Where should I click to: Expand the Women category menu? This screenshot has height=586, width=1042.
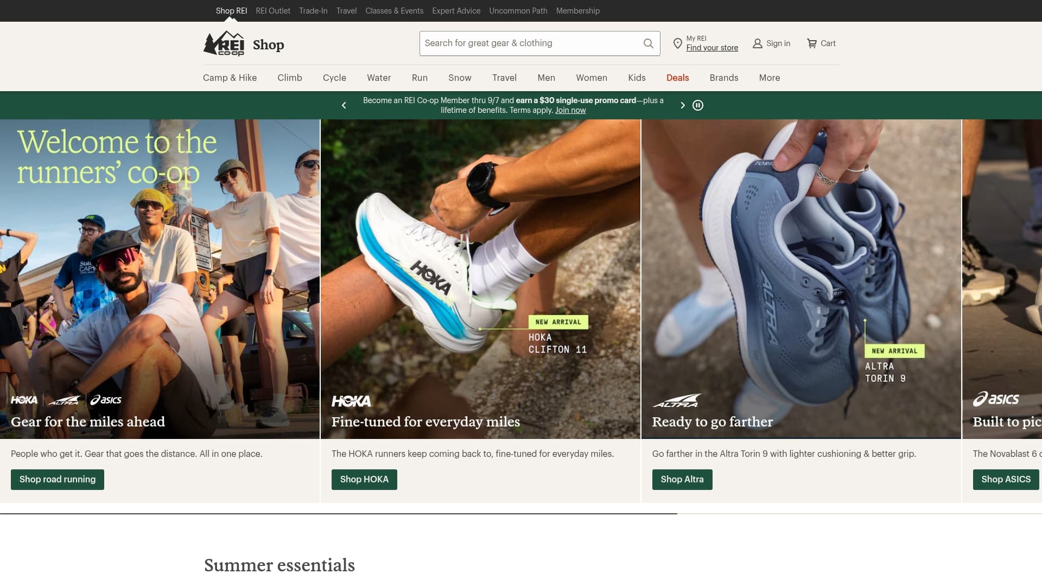[592, 78]
